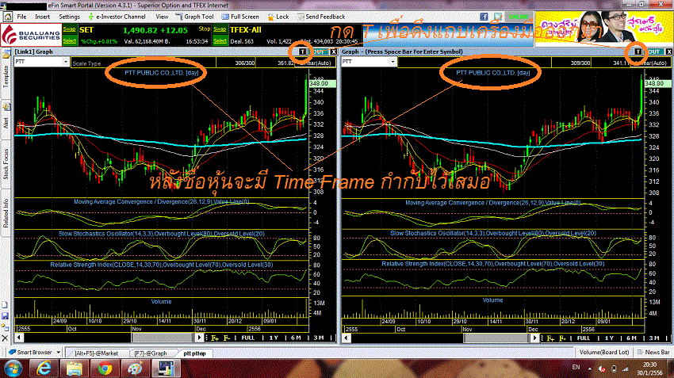This screenshot has height=378, width=674.
Task: Select 1Y range in right graph
Action: tap(609, 338)
